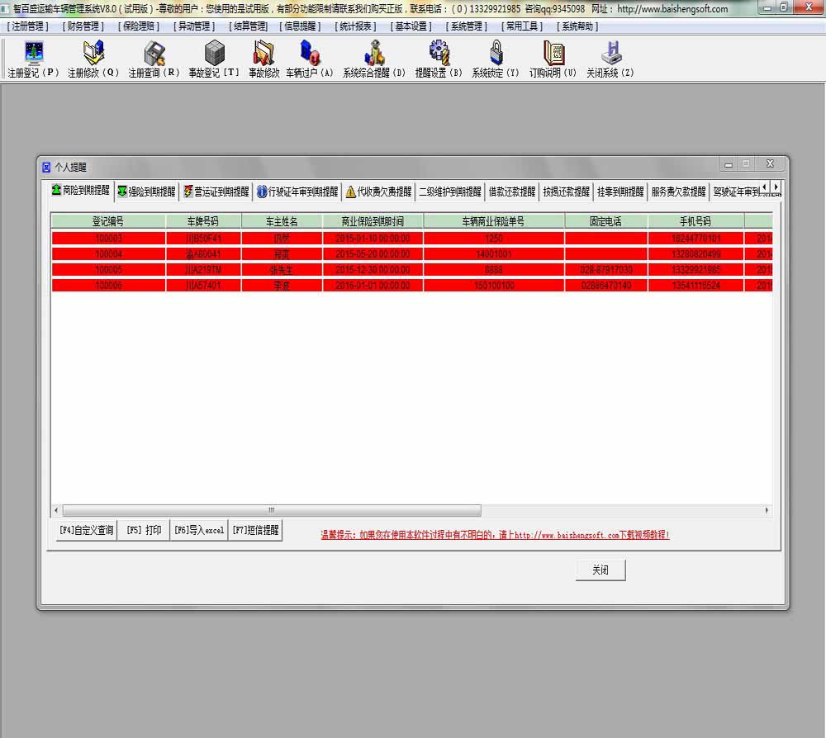Viewport: 826px width, 738px height.
Task: Click policy number cell 14001001
Action: pyautogui.click(x=494, y=254)
